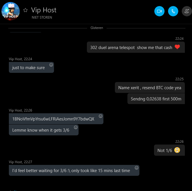Screen dimensions: 192x191
Task: React to 'Lemme know when it gets 3/6'
Action: [76, 127]
